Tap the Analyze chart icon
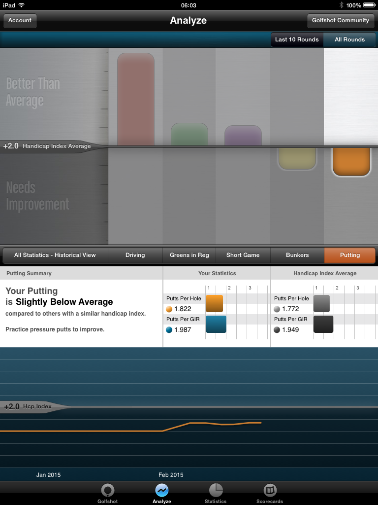 161,490
